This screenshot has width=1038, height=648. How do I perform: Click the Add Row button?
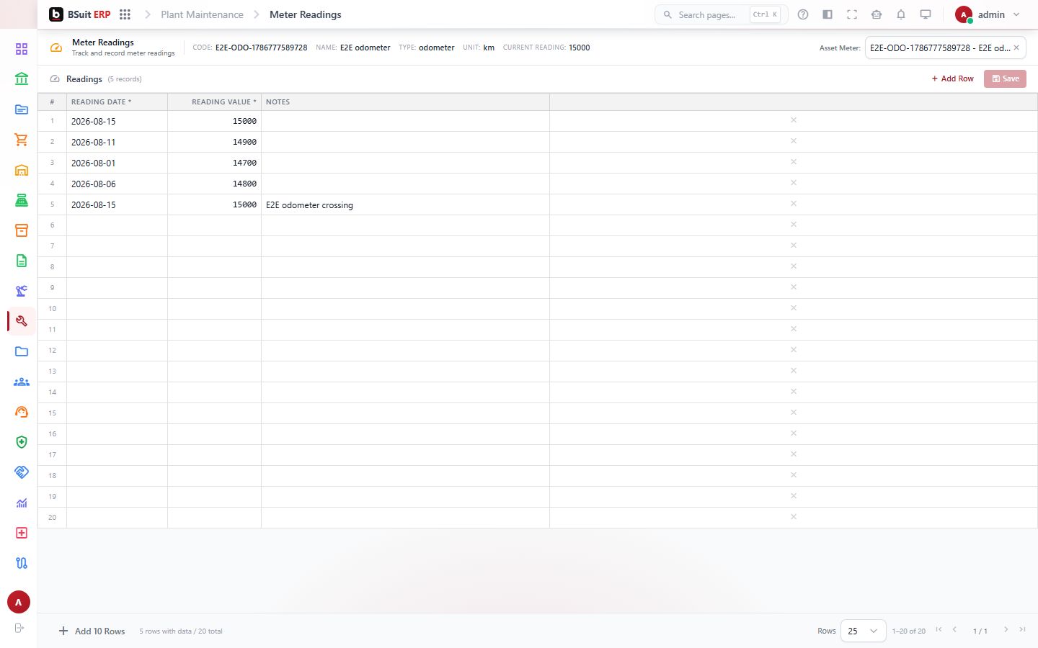coord(952,78)
